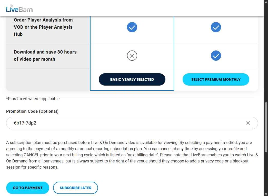Viewport: 268px width, 196px height.
Task: Click the Download and save 30 hours label
Action: pos(45,55)
